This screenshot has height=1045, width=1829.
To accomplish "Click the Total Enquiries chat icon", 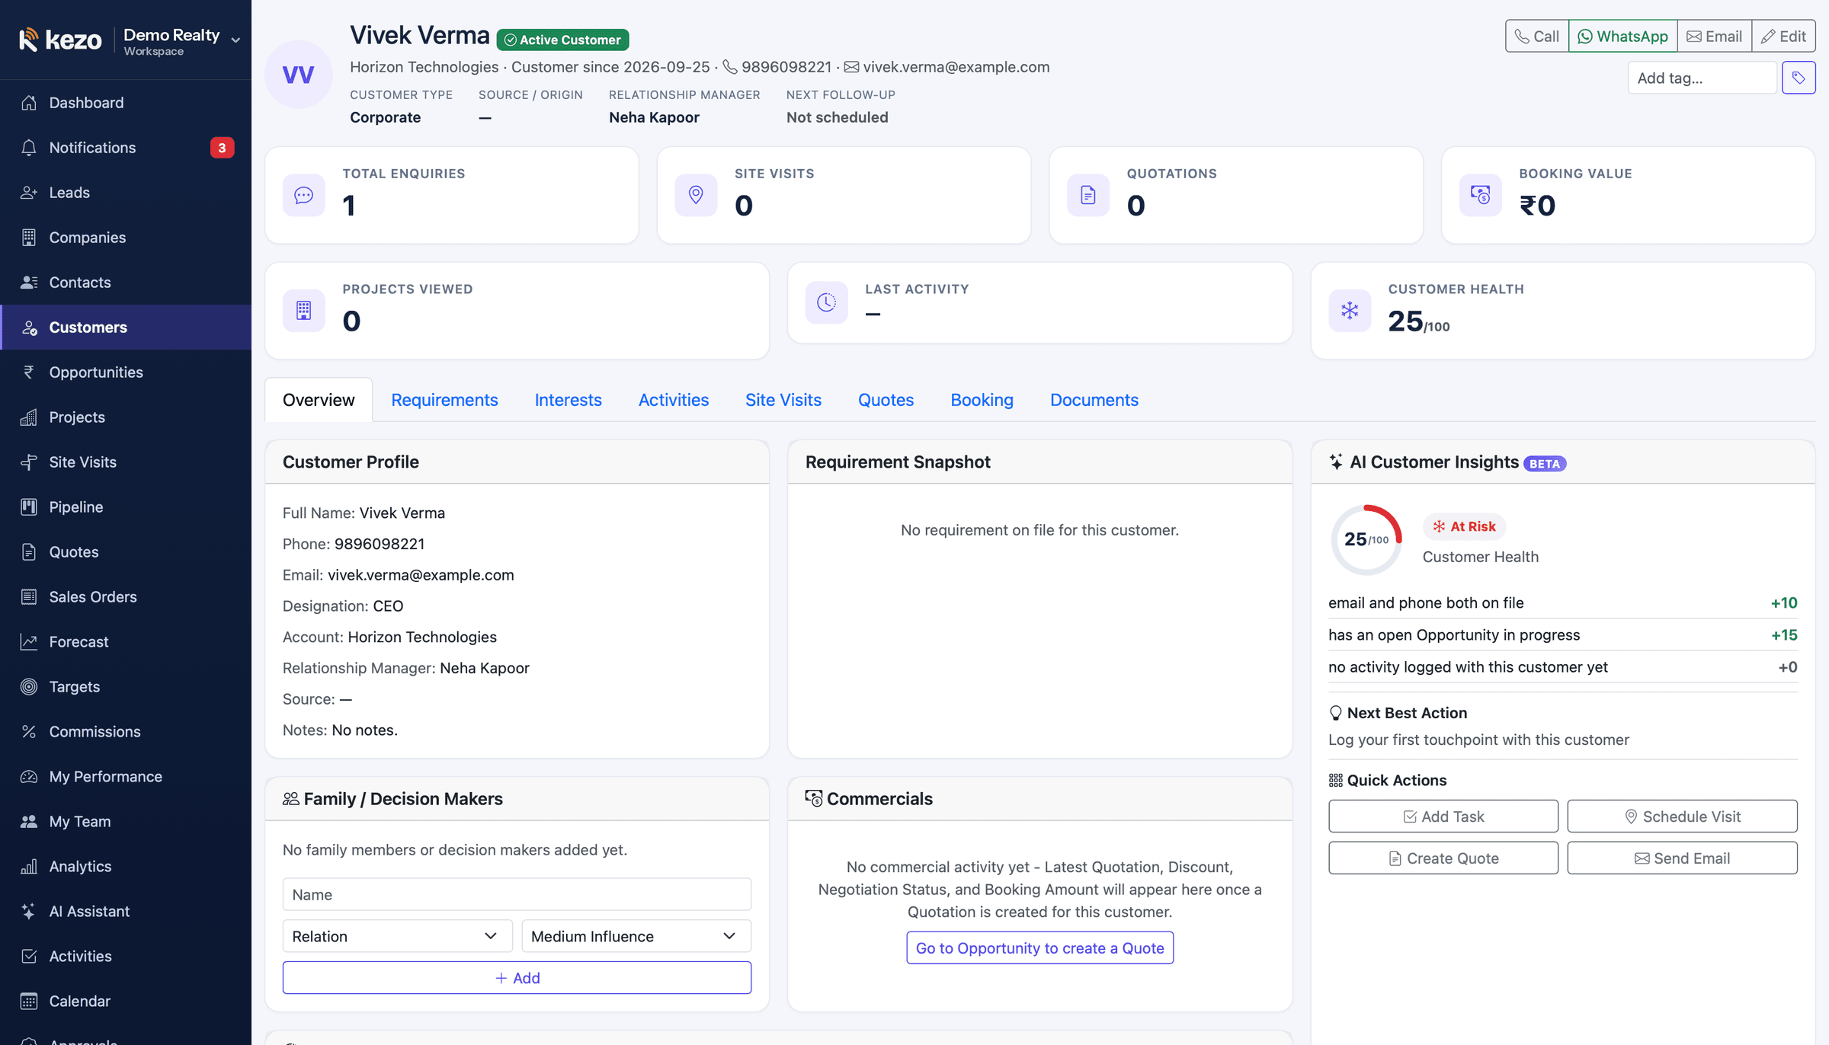I will (x=304, y=196).
